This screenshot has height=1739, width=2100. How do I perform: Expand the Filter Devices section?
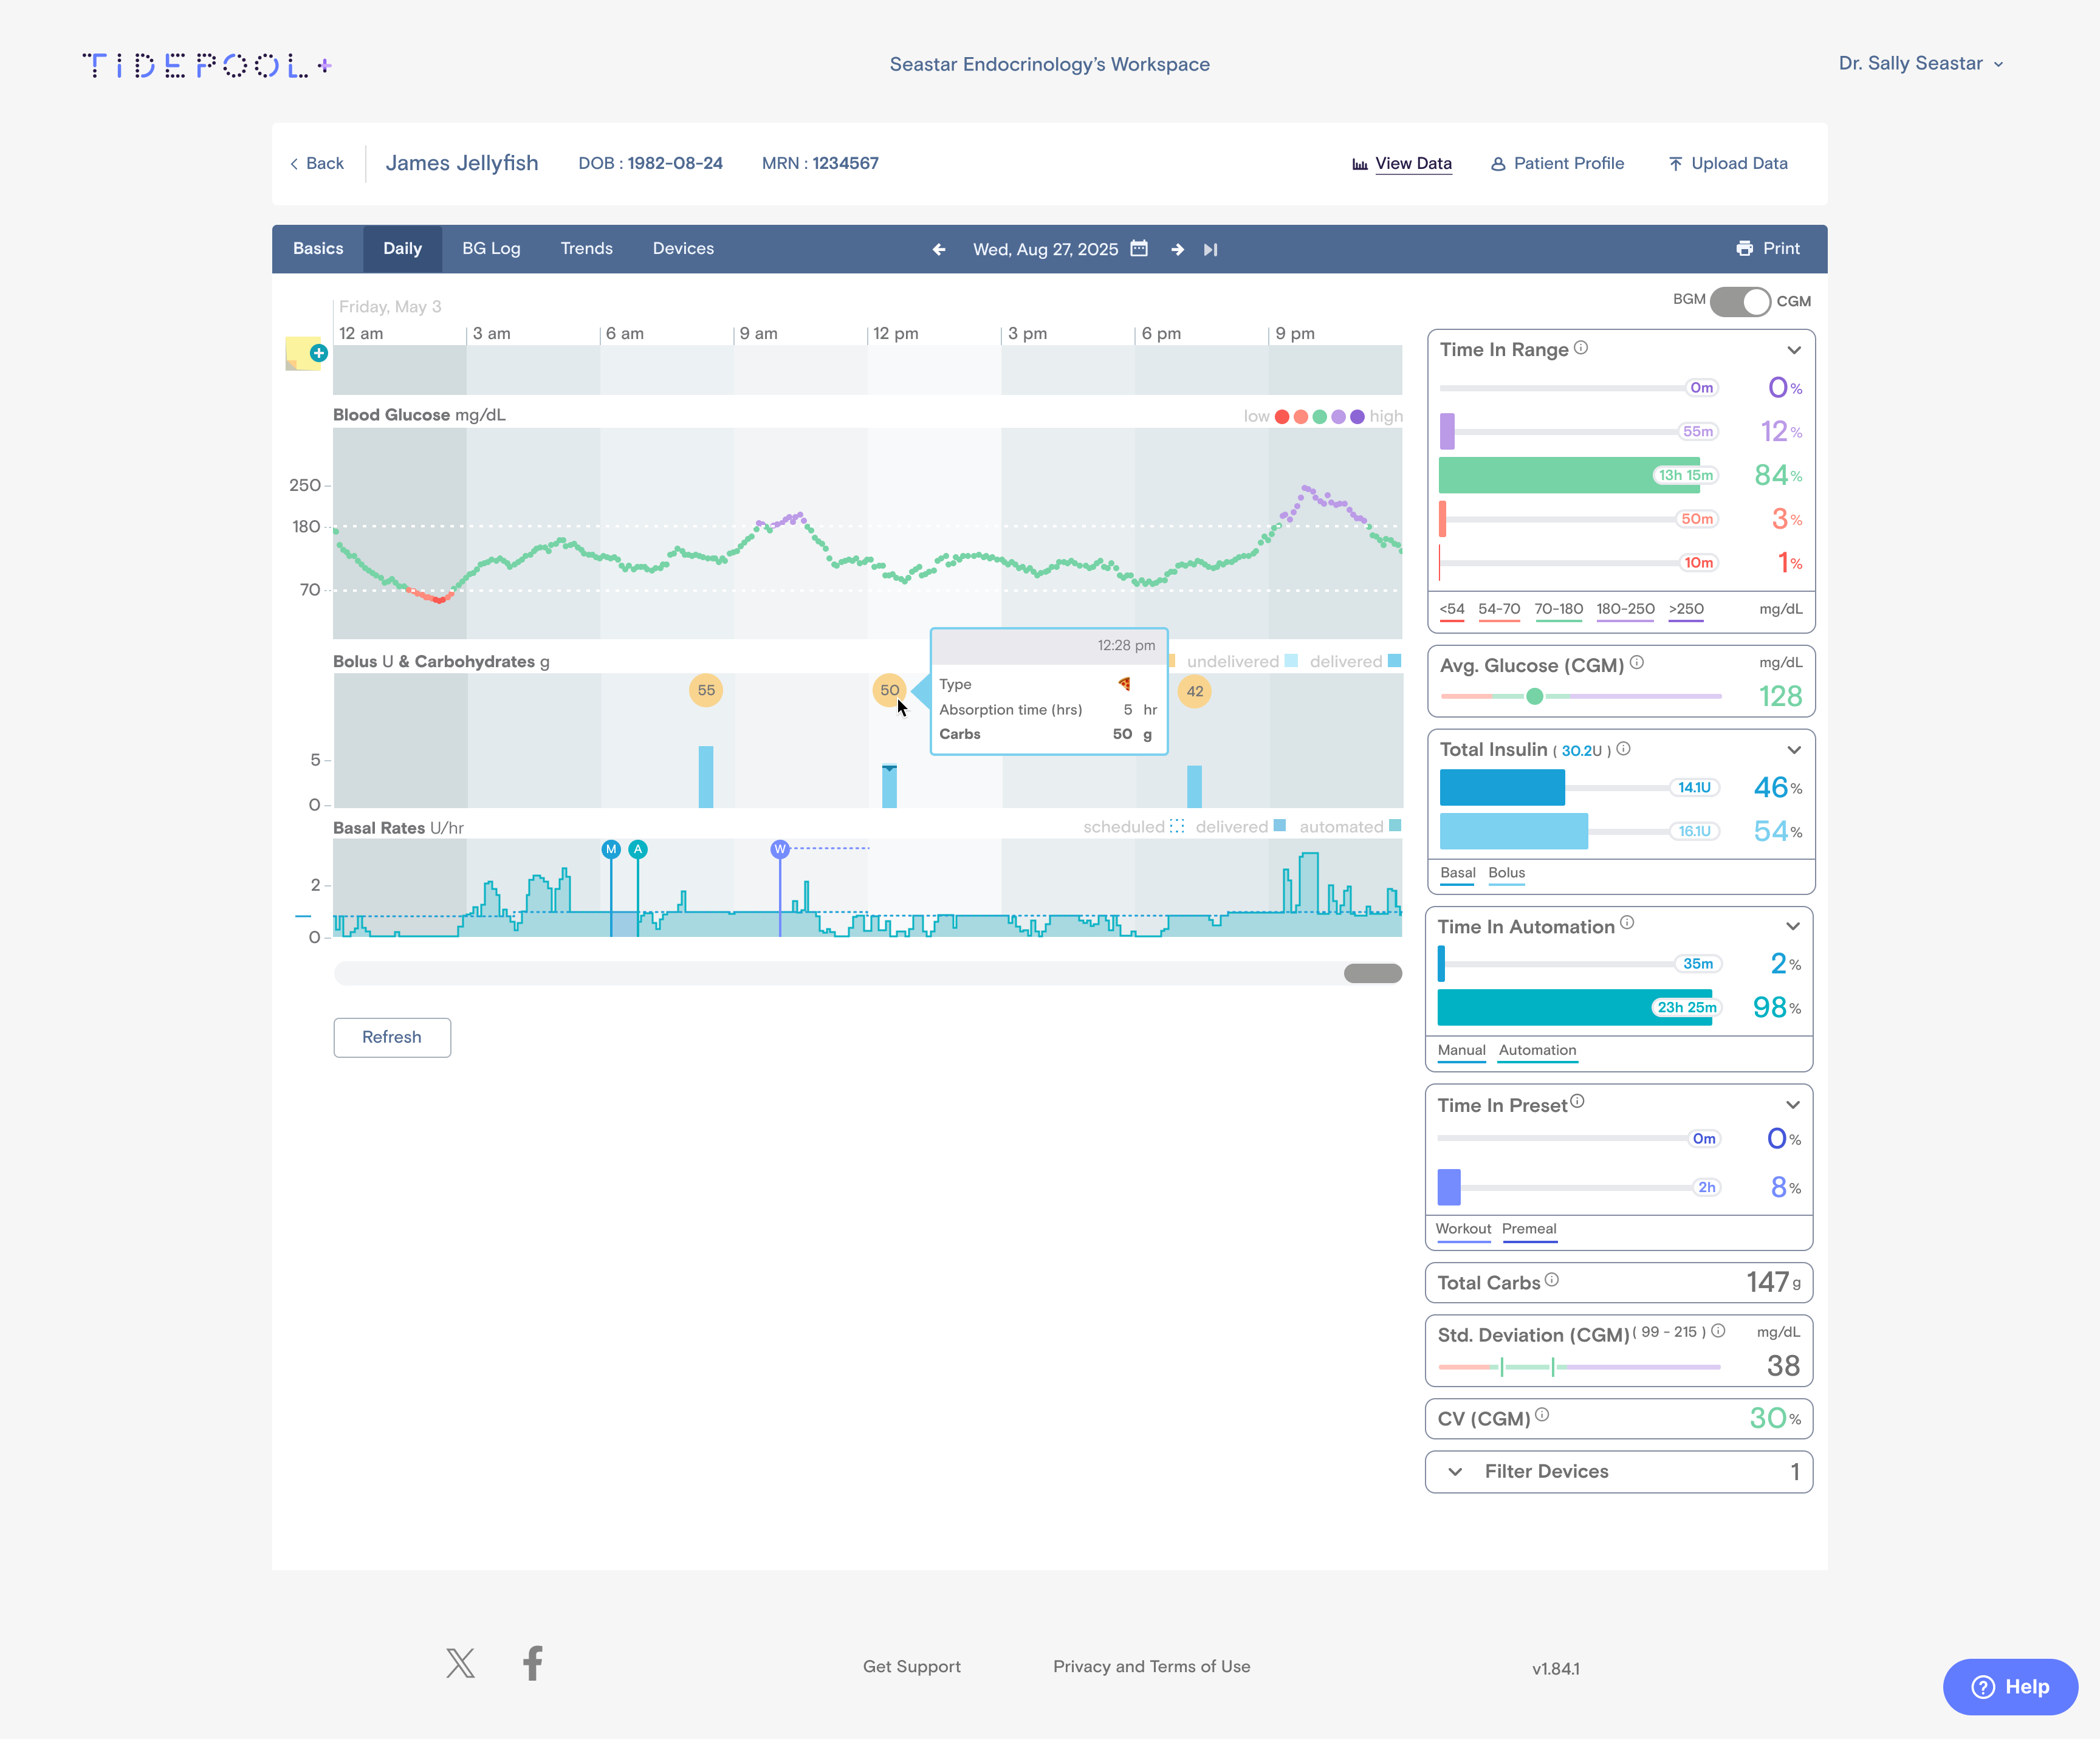tap(1456, 1471)
